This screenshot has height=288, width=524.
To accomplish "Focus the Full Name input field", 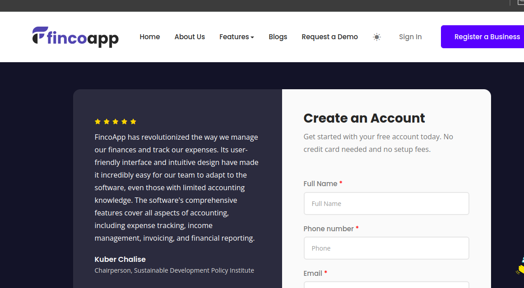I will (386, 204).
